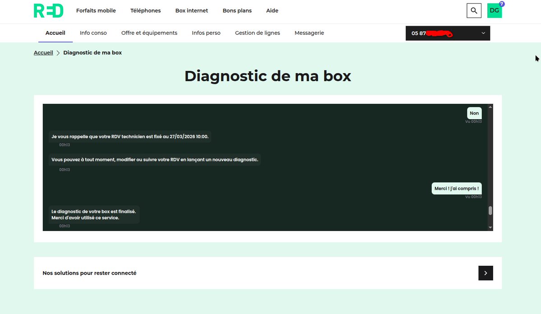The image size is (541, 314).
Task: Switch to Gestion de lignes tab
Action: coord(257,33)
